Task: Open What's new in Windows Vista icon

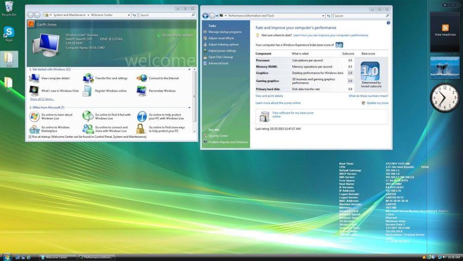Action: click(x=34, y=91)
